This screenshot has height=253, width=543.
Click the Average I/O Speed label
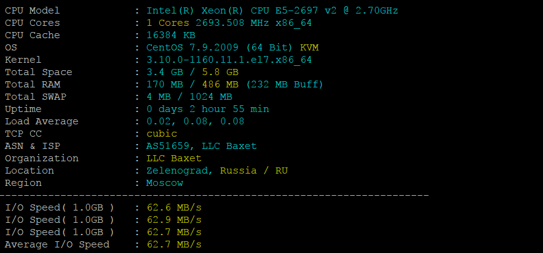tap(57, 244)
